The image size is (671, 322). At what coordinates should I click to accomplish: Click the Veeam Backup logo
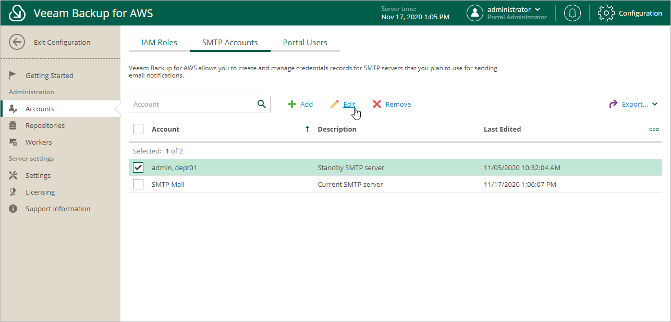16,12
